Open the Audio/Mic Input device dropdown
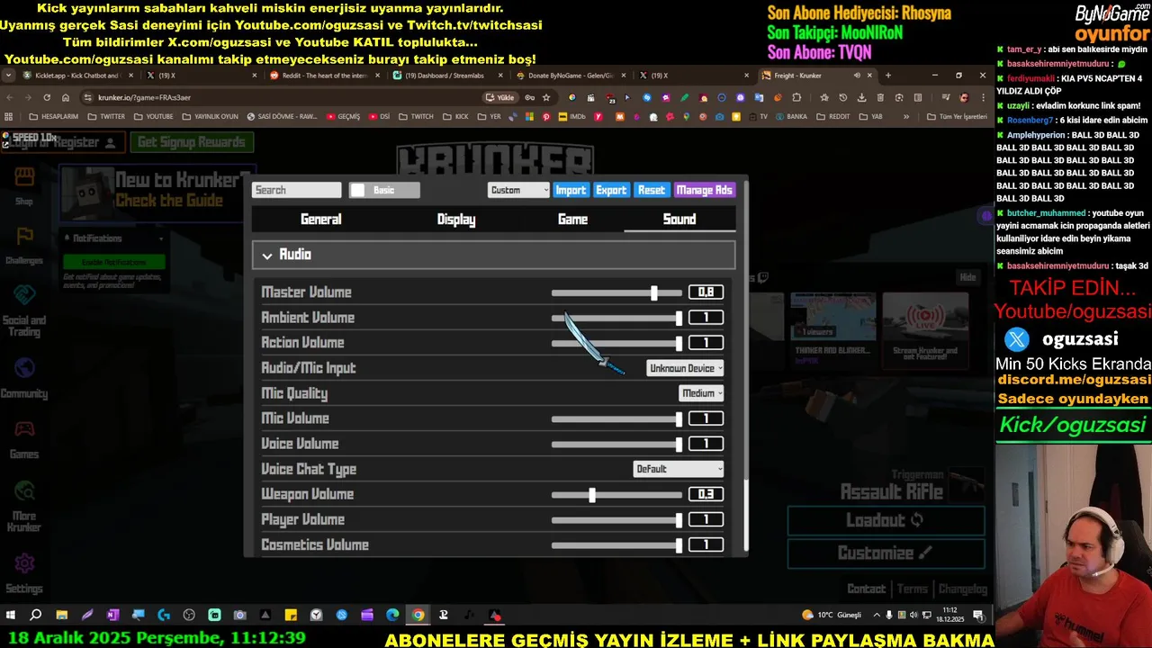1152x648 pixels. 685,368
